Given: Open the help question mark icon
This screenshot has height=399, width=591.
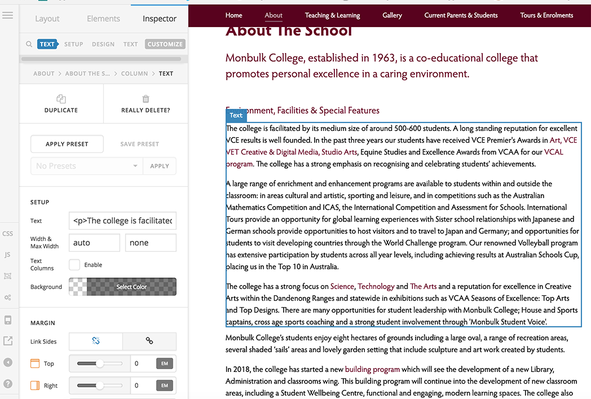Looking at the screenshot, I should pyautogui.click(x=7, y=384).
